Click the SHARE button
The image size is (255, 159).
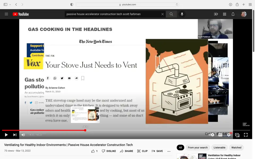[x=126, y=151]
